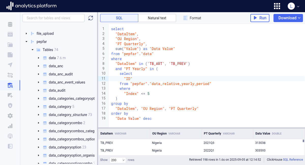Expand the file_upload tree node

(26, 34)
